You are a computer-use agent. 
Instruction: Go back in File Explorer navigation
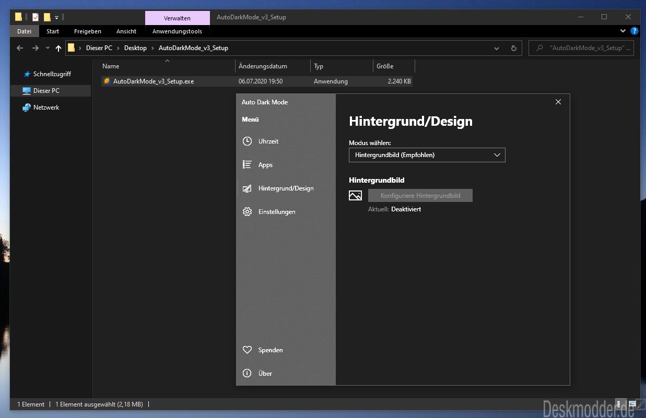20,48
